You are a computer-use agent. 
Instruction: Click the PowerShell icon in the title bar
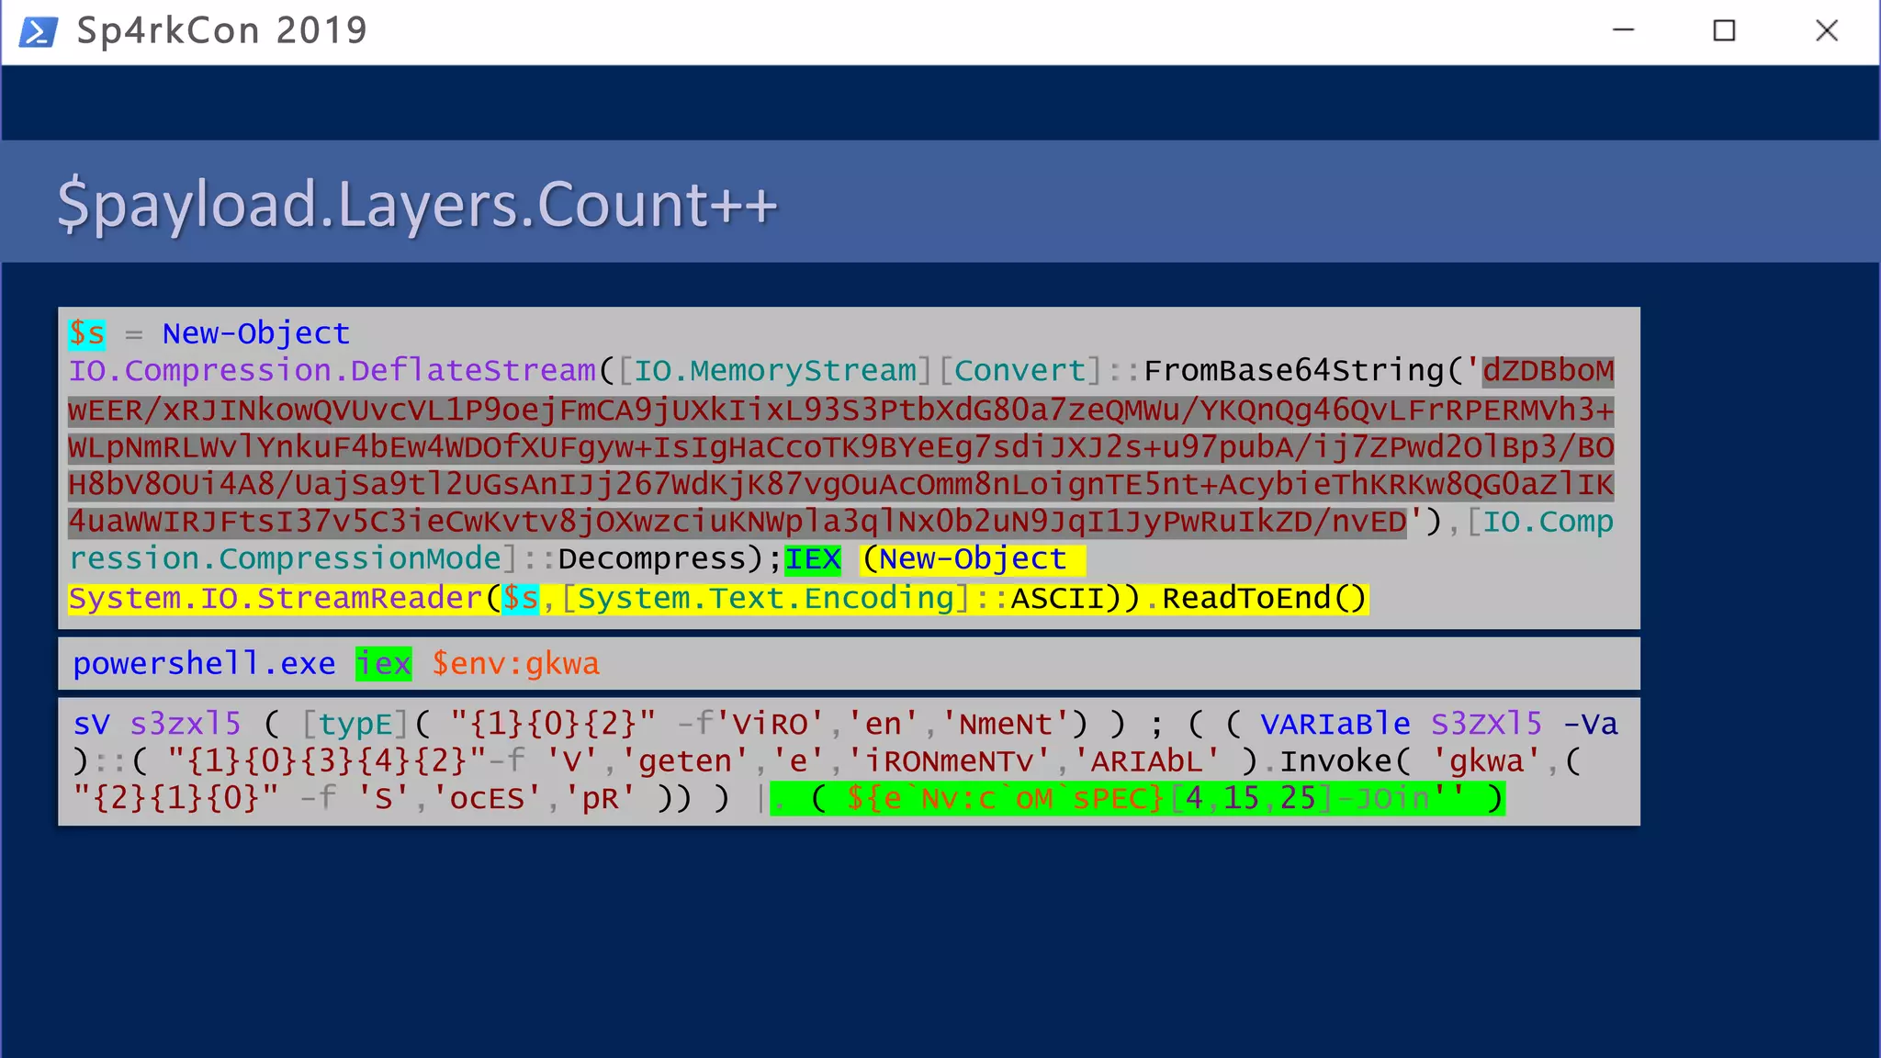point(39,31)
